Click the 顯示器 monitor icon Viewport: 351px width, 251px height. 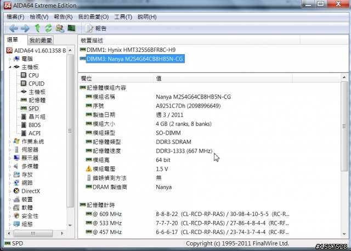pyautogui.click(x=16, y=157)
